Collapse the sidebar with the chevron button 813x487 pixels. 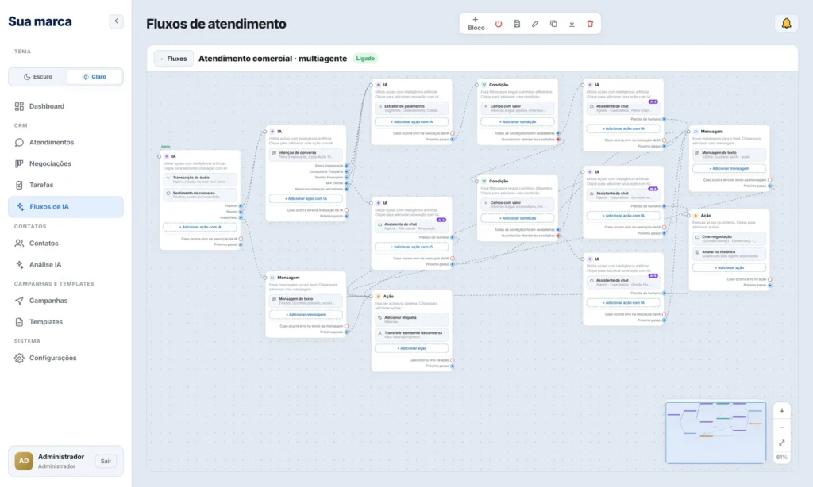click(116, 21)
